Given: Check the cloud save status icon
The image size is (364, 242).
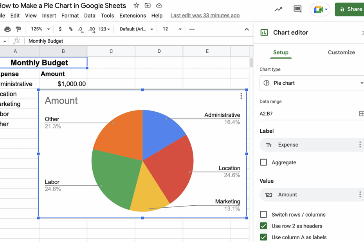Looking at the screenshot, I should pos(159,5).
